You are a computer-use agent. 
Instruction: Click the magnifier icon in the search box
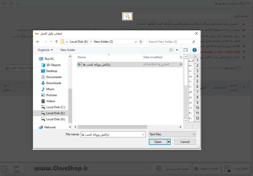[x=194, y=42]
